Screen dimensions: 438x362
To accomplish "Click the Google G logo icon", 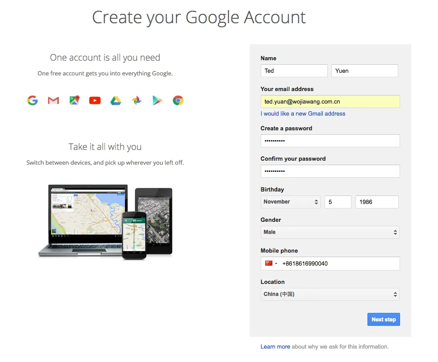I will 33,100.
